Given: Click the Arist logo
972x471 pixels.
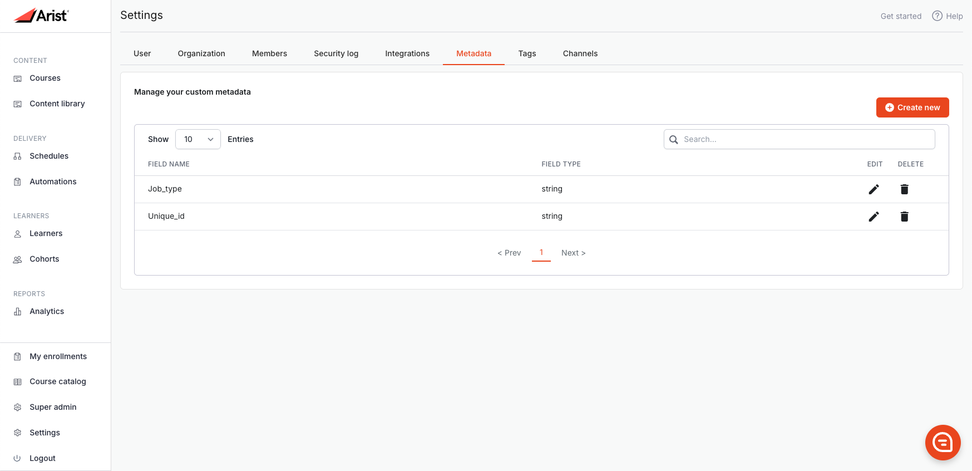Looking at the screenshot, I should [x=41, y=16].
